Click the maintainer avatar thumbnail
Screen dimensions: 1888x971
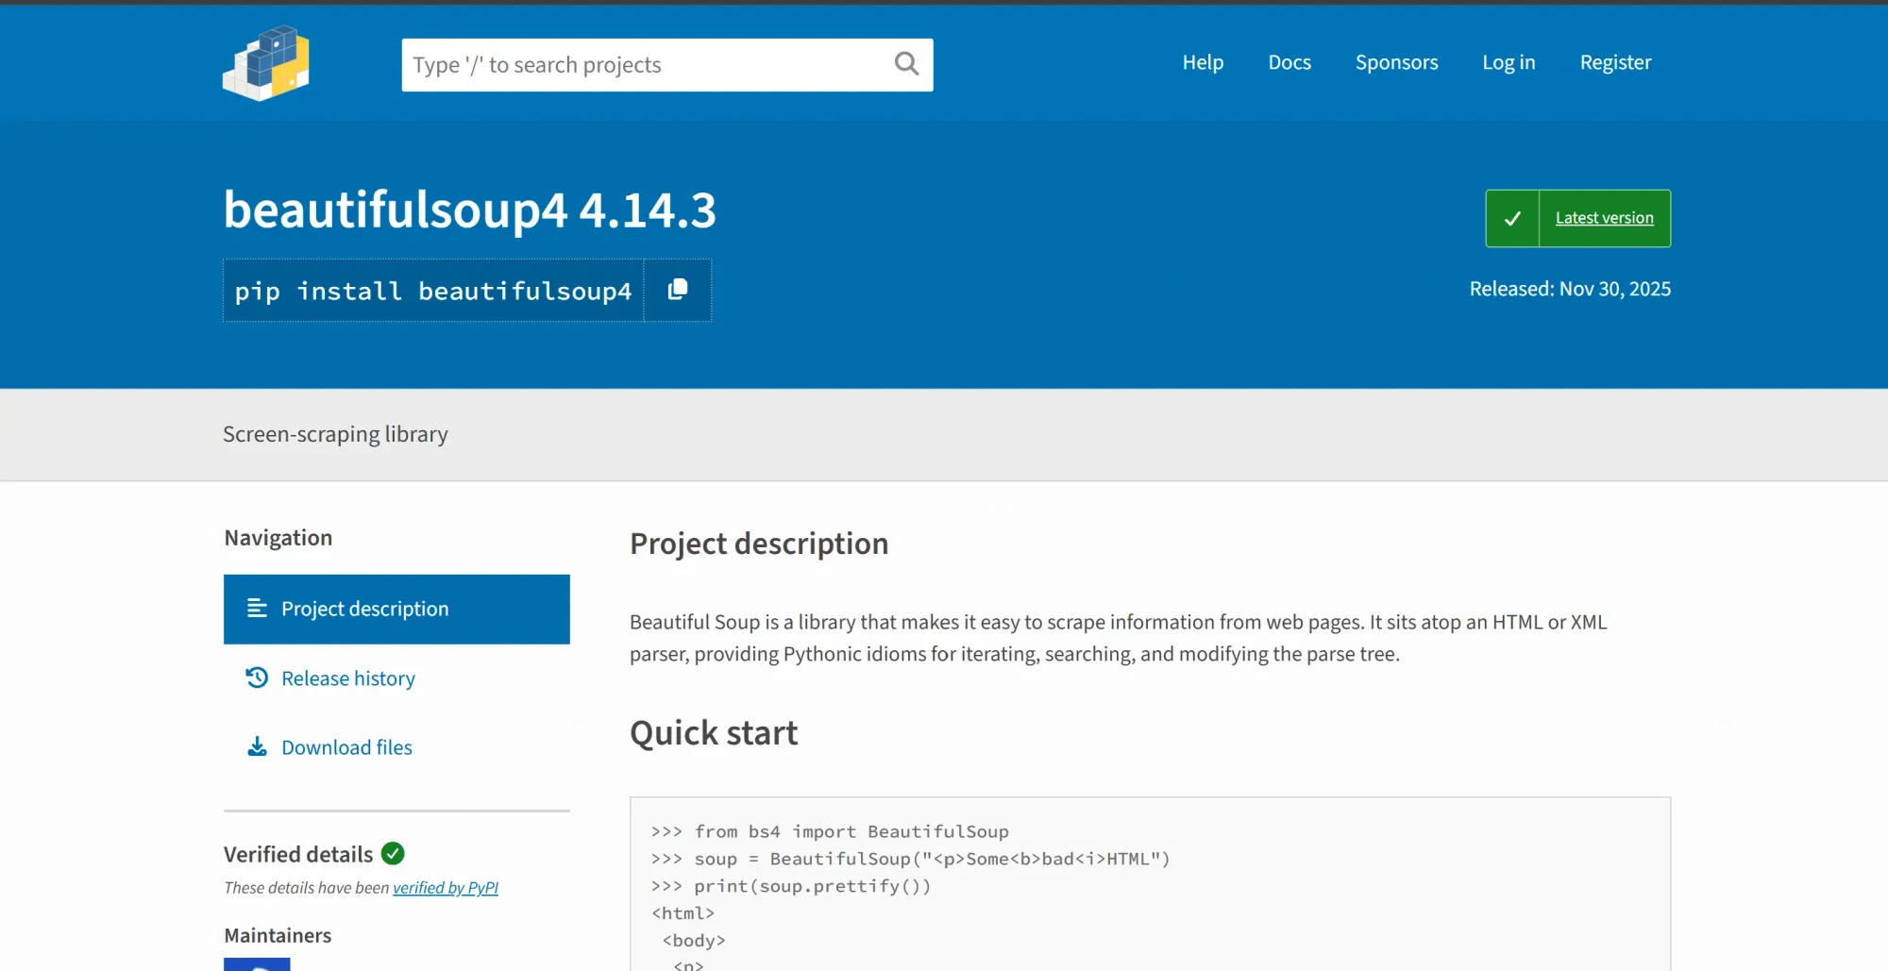pyautogui.click(x=257, y=963)
